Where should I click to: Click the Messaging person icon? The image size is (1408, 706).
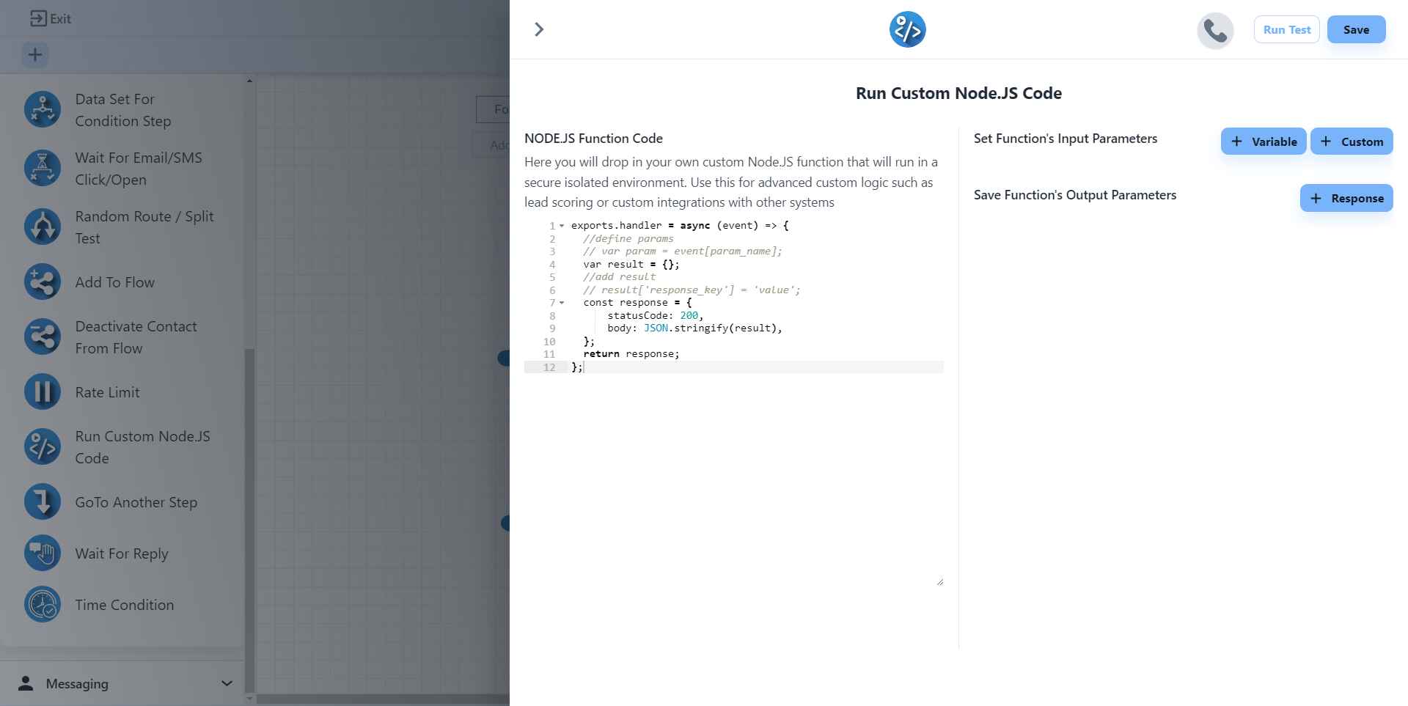[26, 683]
